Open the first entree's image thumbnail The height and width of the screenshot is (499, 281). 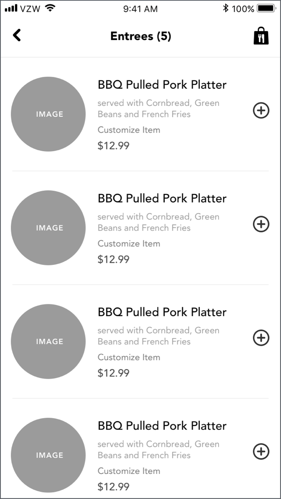point(48,114)
